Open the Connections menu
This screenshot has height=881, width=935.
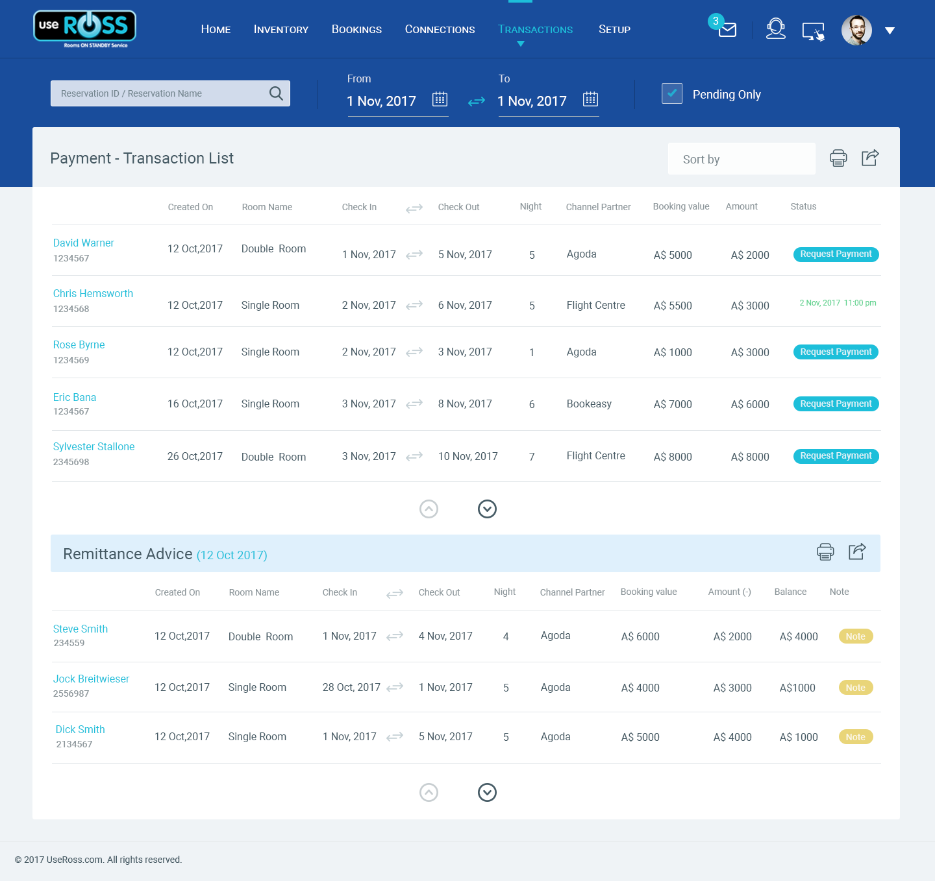tap(440, 29)
